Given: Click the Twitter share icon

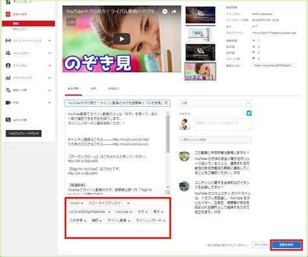Looking at the screenshot, I should click(249, 113).
